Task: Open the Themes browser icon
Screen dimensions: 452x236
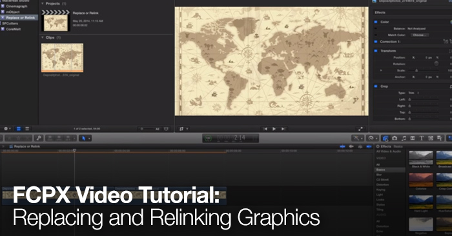Action: 440,138
